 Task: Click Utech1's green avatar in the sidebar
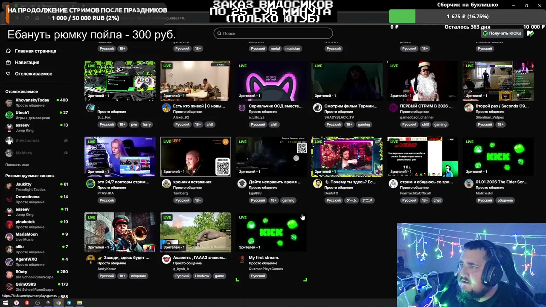9,115
